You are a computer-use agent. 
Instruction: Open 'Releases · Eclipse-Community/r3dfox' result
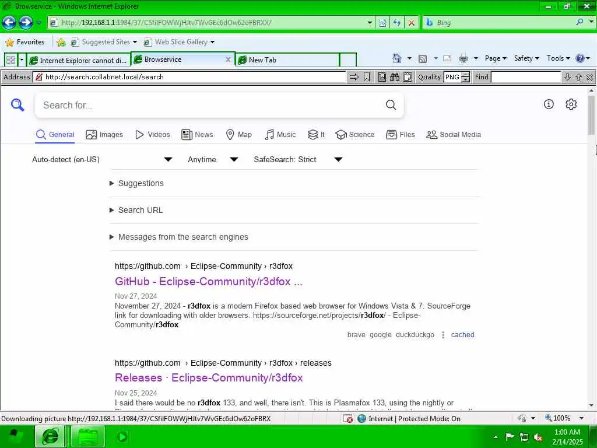coord(209,378)
